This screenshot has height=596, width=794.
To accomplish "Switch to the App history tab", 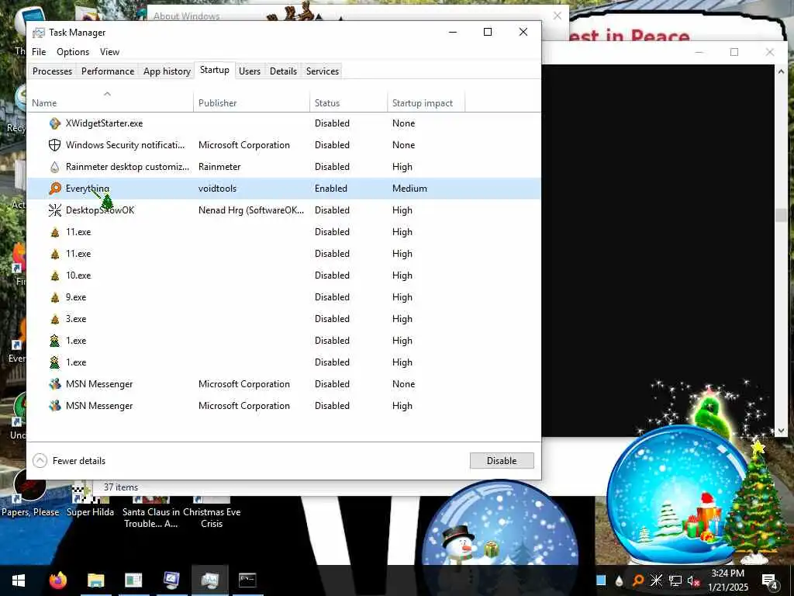I will [167, 71].
